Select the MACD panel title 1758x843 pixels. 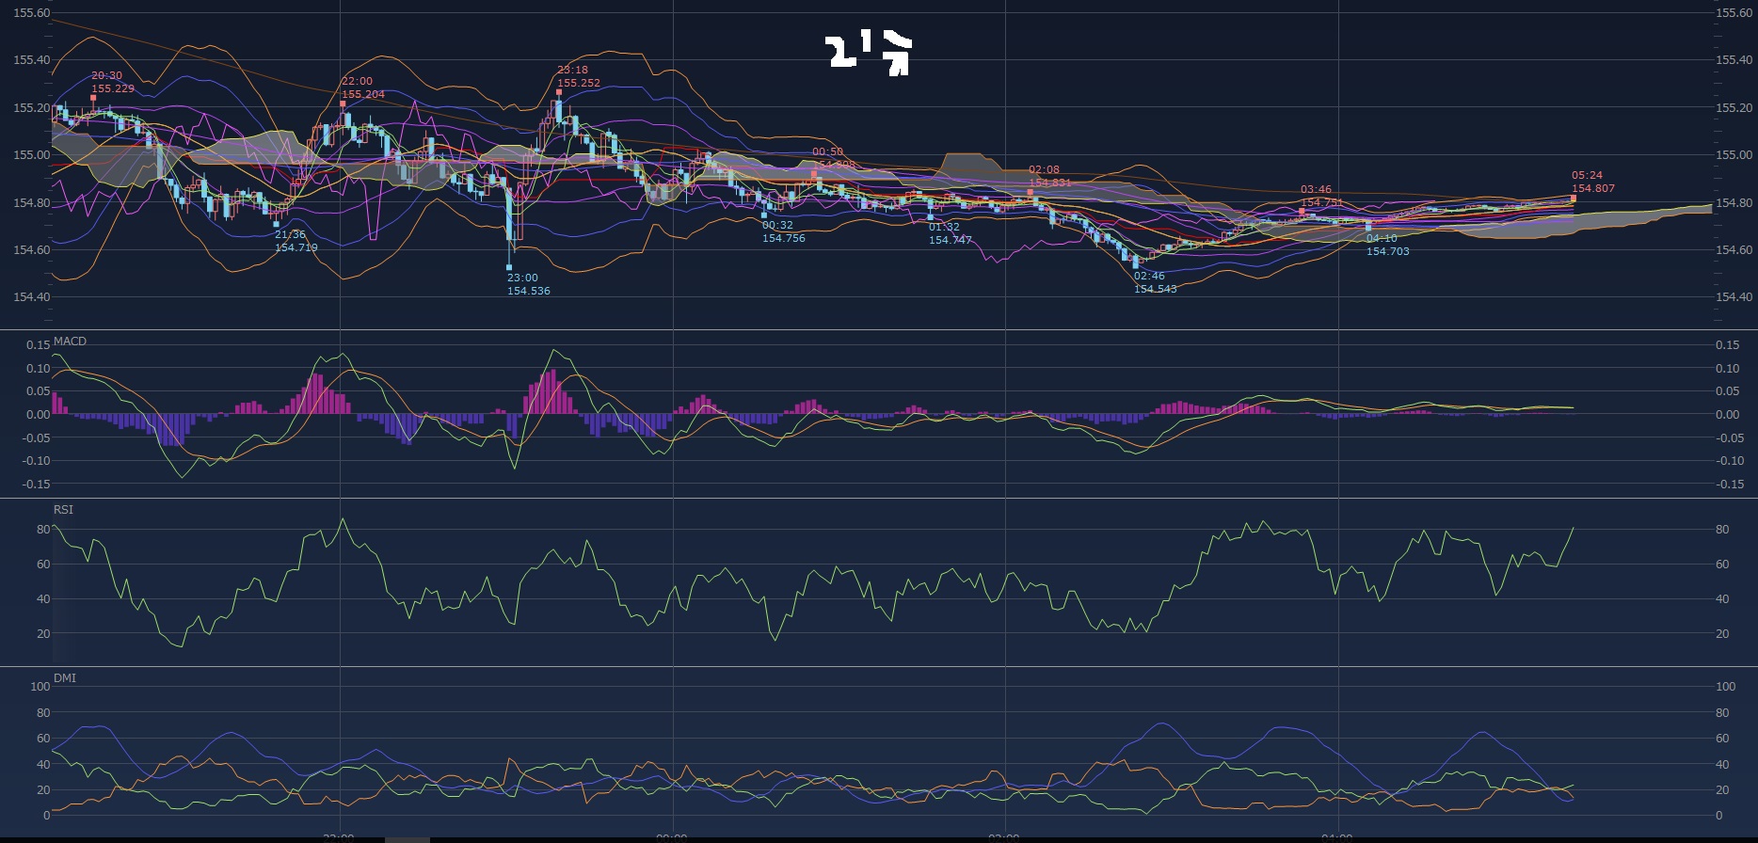coord(70,341)
